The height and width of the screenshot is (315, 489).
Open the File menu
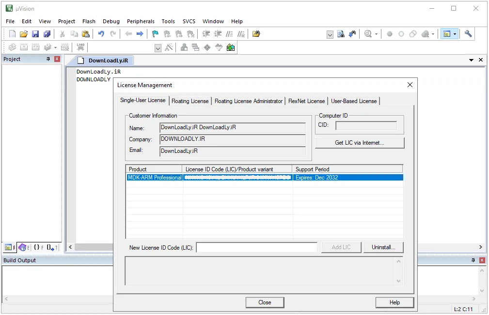pyautogui.click(x=10, y=21)
